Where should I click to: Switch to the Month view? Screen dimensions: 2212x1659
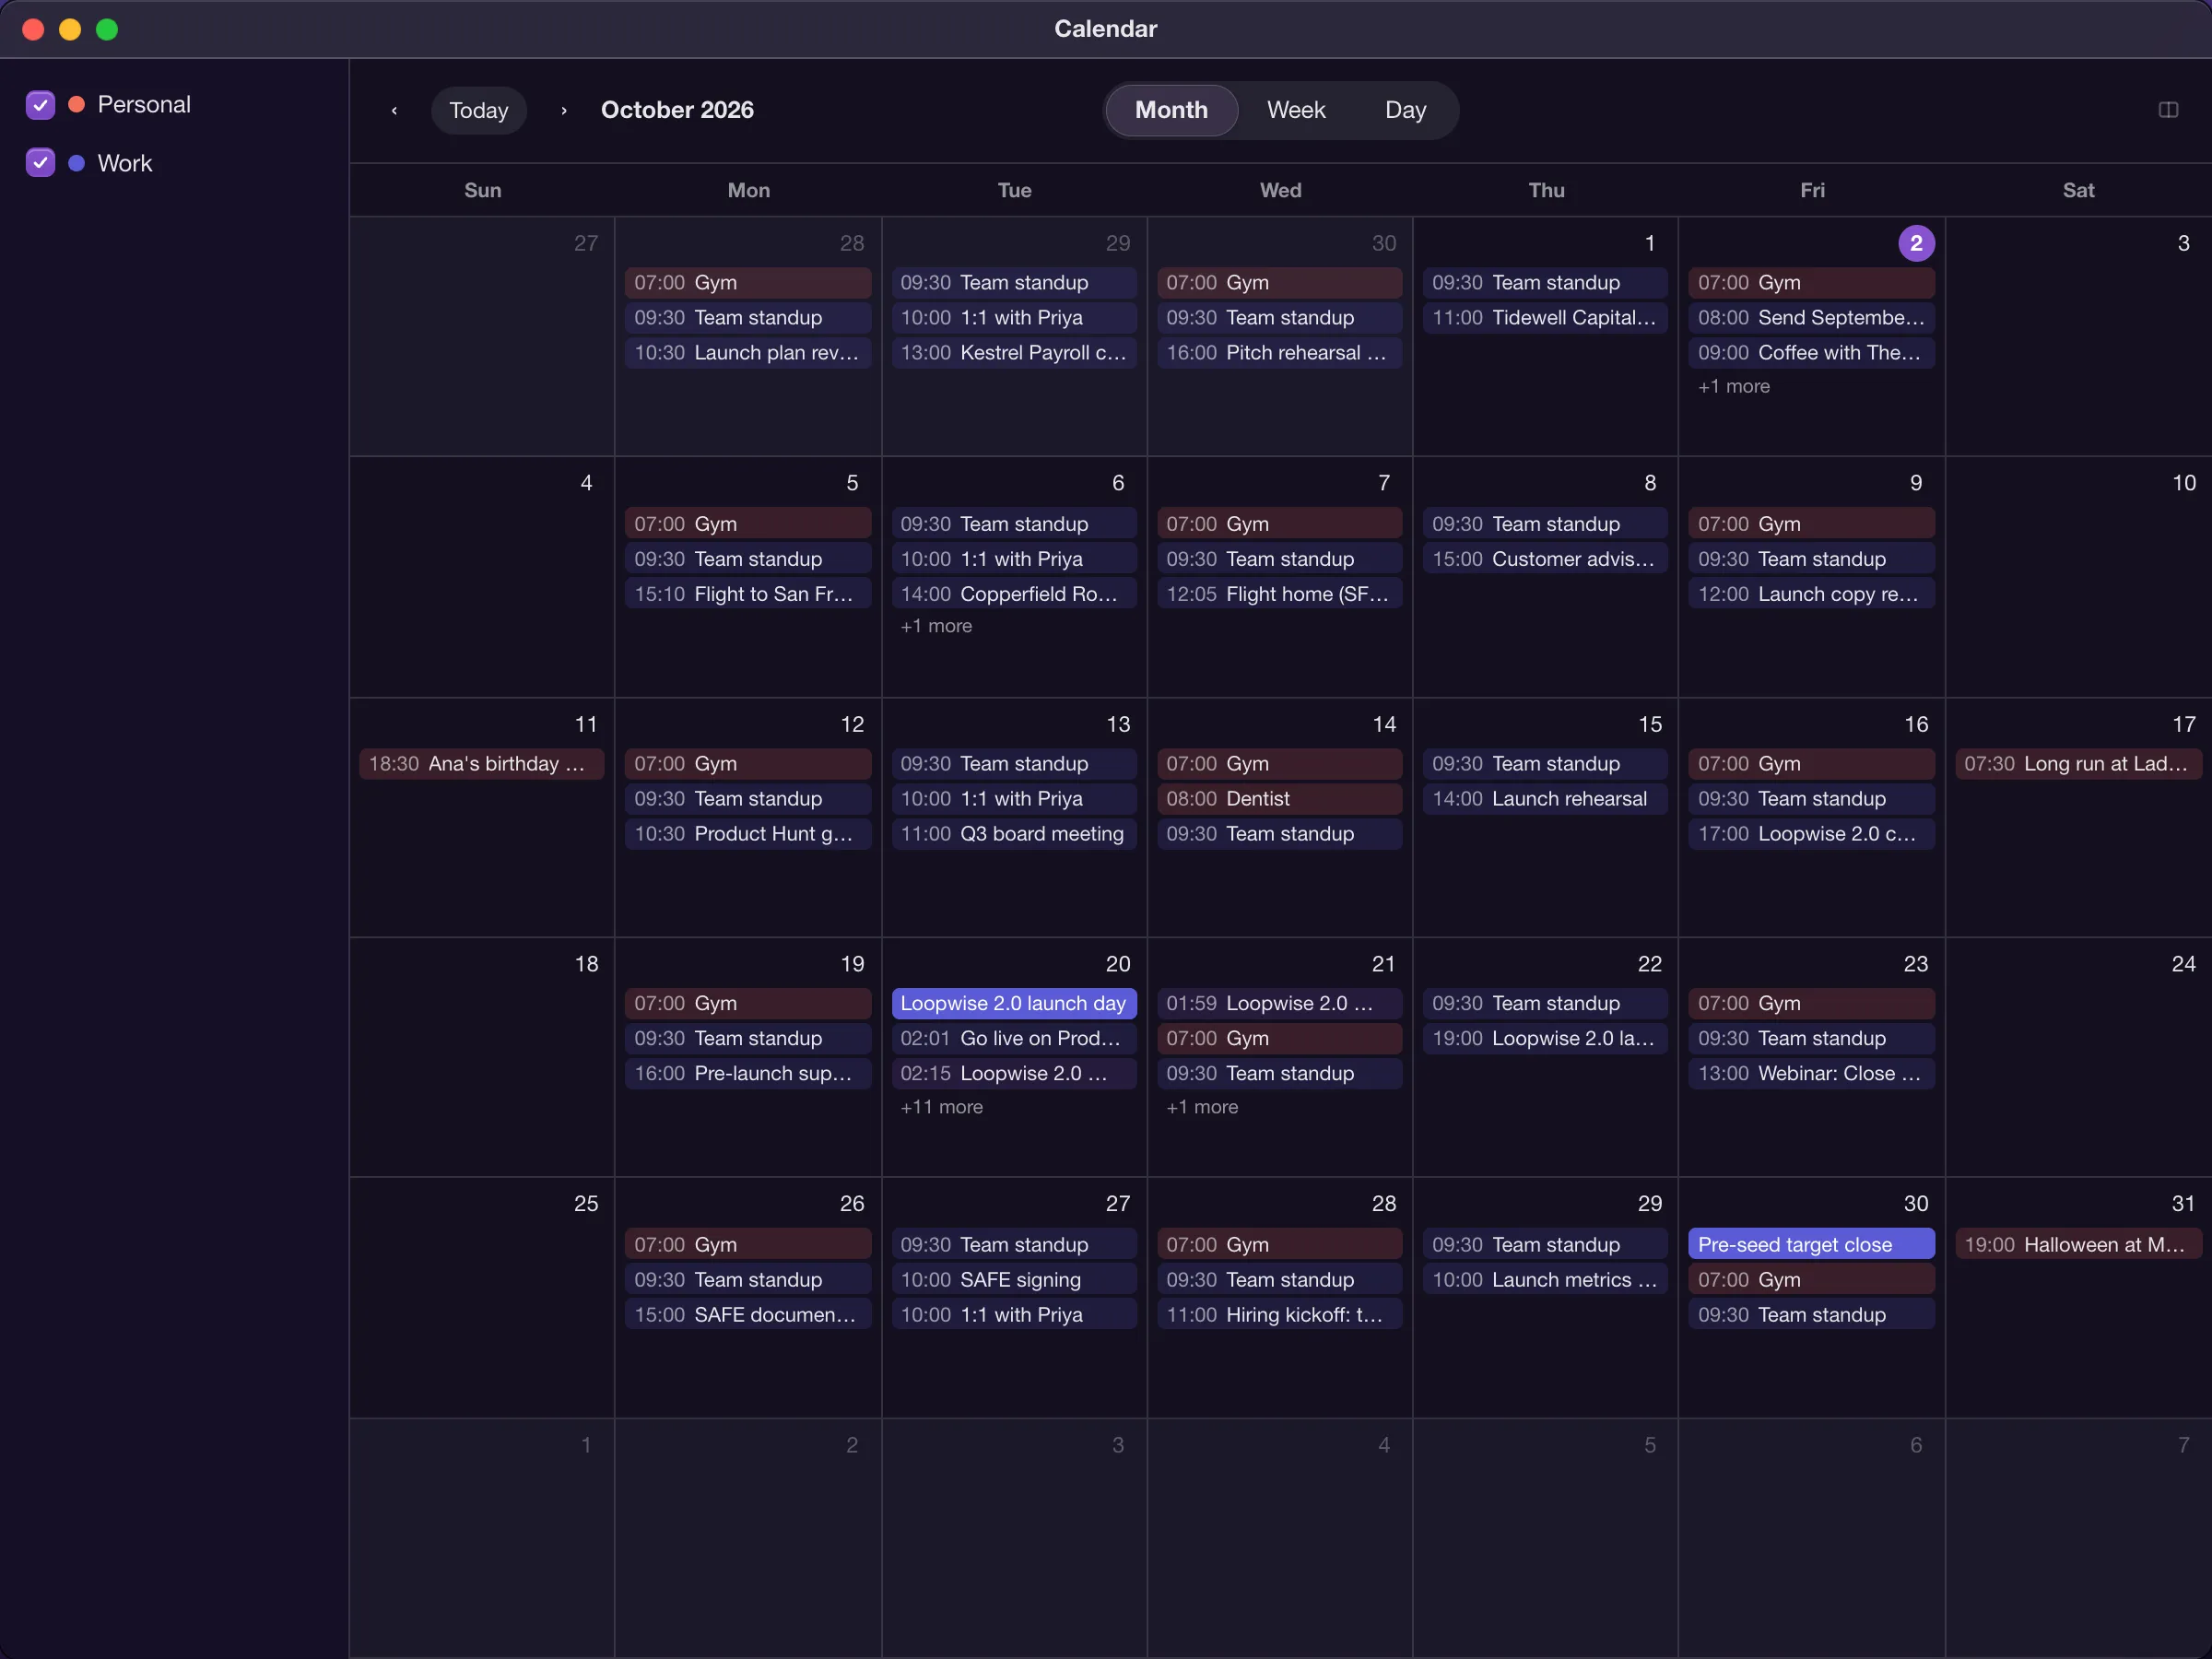pyautogui.click(x=1171, y=110)
